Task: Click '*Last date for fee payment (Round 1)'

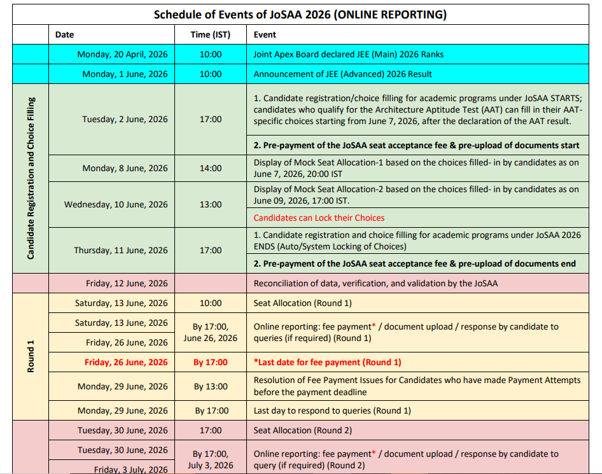Action: click(x=328, y=362)
